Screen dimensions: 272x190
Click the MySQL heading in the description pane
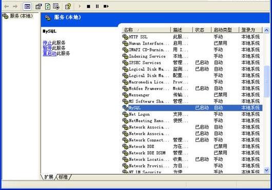coord(50,31)
